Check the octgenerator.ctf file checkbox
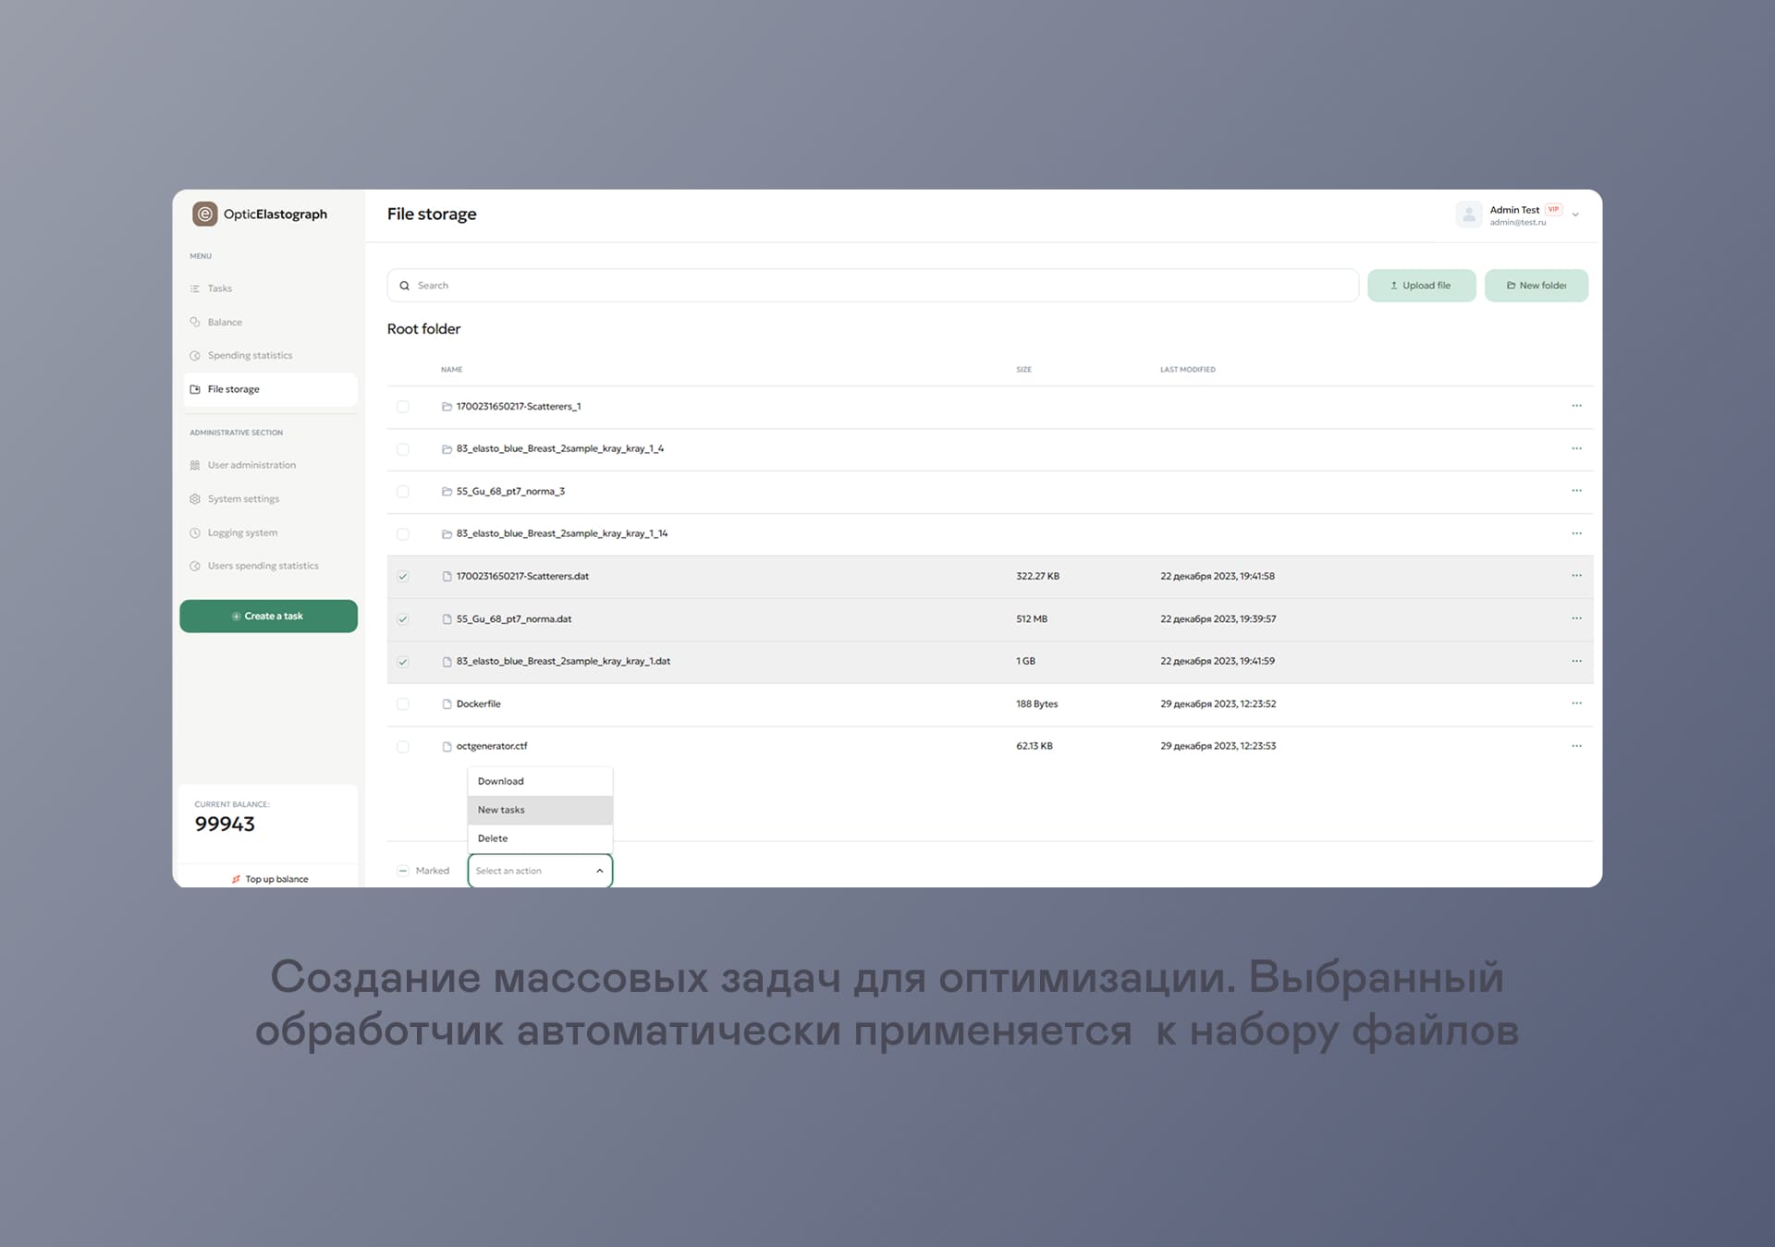The width and height of the screenshot is (1775, 1247). [403, 746]
